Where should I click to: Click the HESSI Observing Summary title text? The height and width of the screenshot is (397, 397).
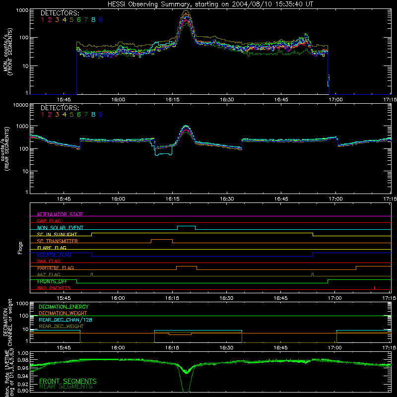210,4
